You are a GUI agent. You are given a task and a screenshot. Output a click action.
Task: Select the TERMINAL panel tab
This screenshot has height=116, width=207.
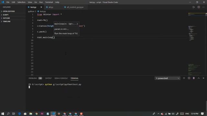(74, 78)
